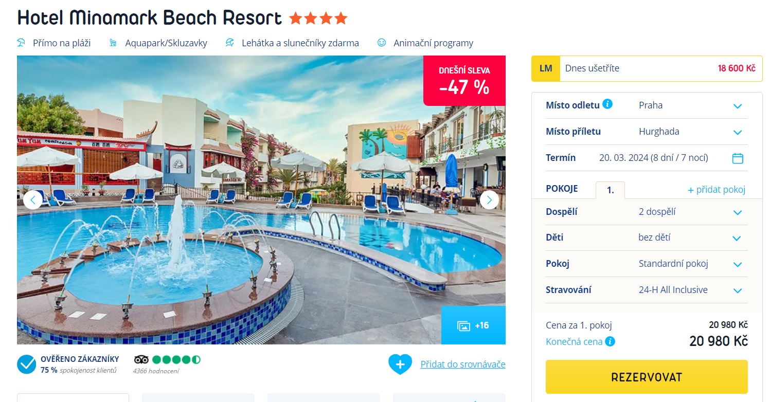Image resolution: width=769 pixels, height=402 pixels.
Task: Select room tab 1. under Pokoje
Action: (611, 190)
